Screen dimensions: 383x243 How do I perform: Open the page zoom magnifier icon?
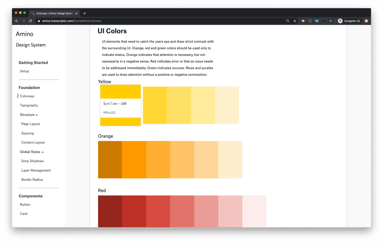tap(287, 21)
